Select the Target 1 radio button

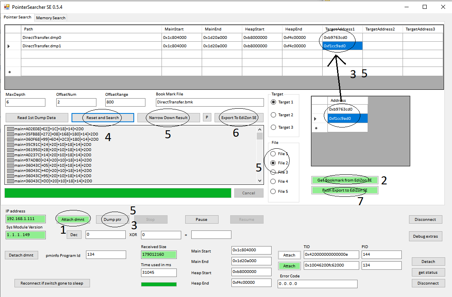pos(274,102)
